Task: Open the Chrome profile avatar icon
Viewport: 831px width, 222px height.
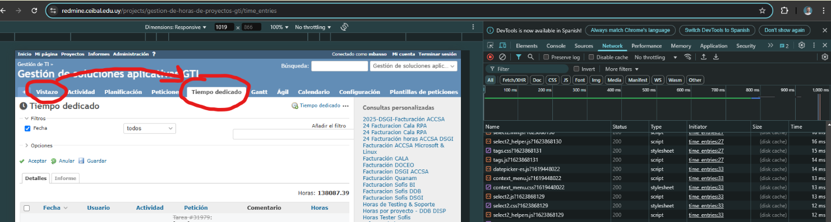Action: tap(808, 11)
